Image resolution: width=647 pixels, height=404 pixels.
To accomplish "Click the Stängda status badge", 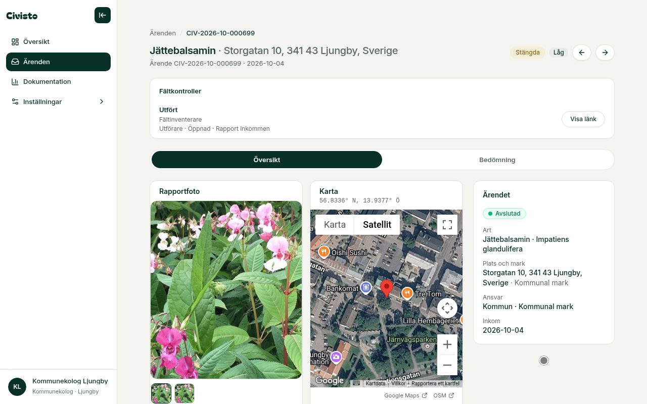I will (528, 53).
